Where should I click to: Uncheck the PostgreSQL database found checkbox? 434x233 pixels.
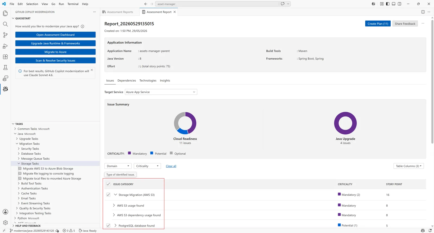[108, 225]
